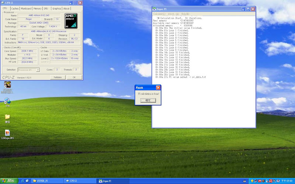Close the Finish dialog with X

coord(158,88)
